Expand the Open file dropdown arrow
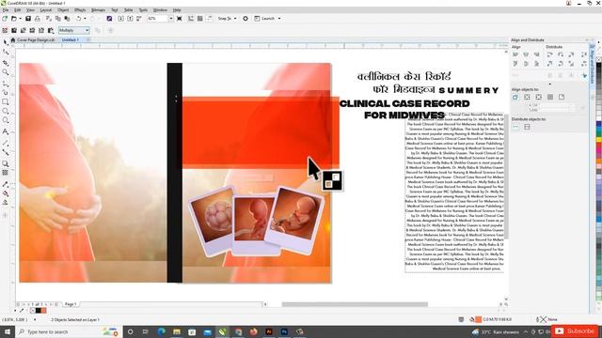 point(20,19)
